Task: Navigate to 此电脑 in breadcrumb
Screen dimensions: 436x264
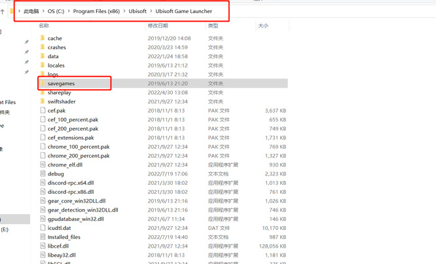Action: (31, 11)
